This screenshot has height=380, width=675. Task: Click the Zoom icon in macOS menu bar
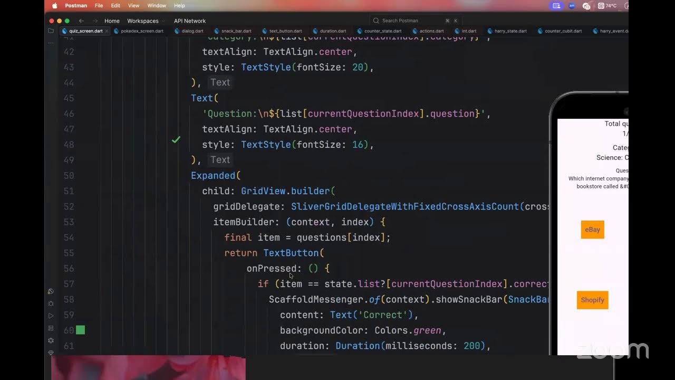coord(572,6)
